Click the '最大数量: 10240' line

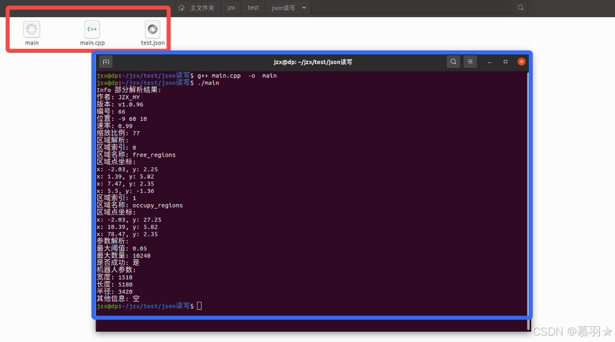(x=123, y=255)
